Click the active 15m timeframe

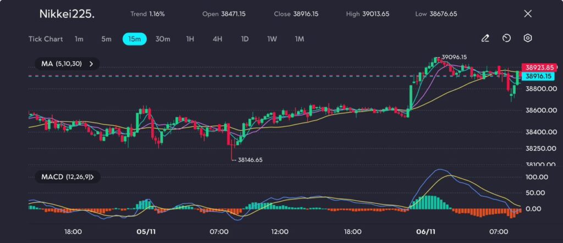tap(134, 39)
